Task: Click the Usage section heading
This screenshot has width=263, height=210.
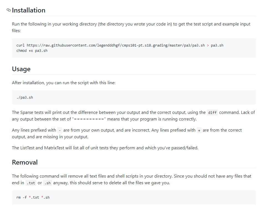Action: coord(21,69)
